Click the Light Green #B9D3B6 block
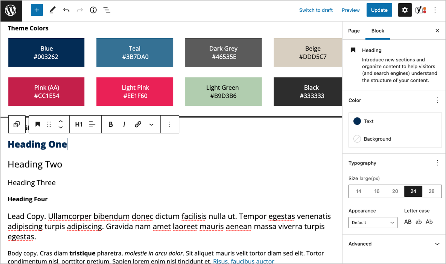Screen dimensions: 446x264 click(x=224, y=92)
